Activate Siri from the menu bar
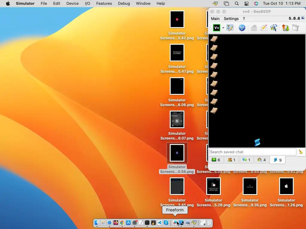Viewport: 306px width, 229px height. coord(256,4)
